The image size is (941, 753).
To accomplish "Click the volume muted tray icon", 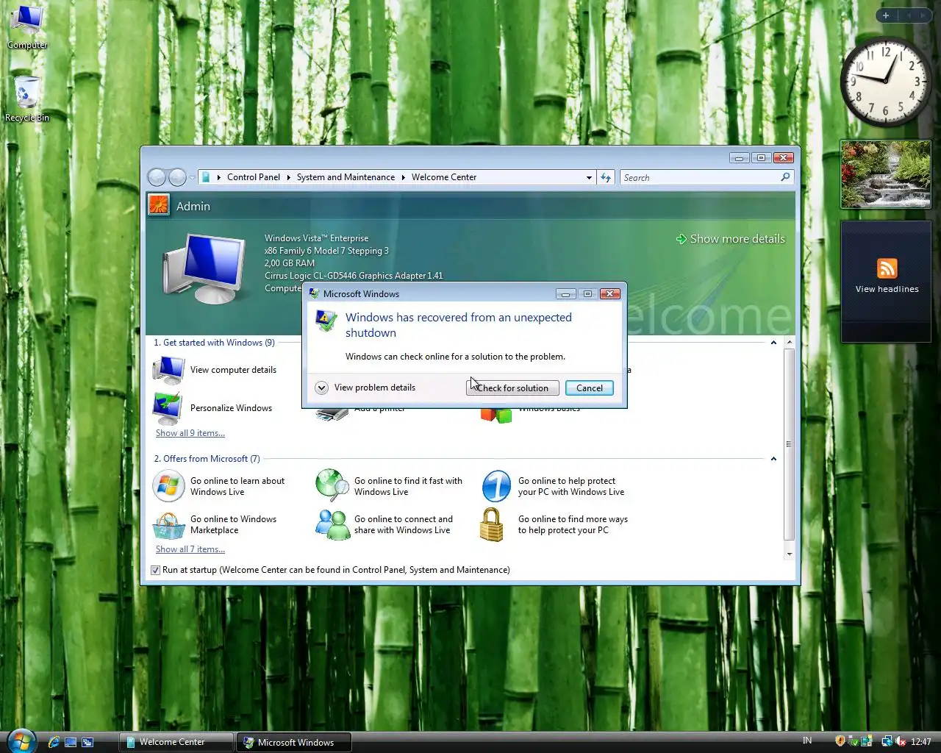I will coord(901,741).
